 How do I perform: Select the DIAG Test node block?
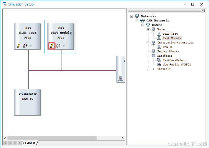click(x=27, y=36)
